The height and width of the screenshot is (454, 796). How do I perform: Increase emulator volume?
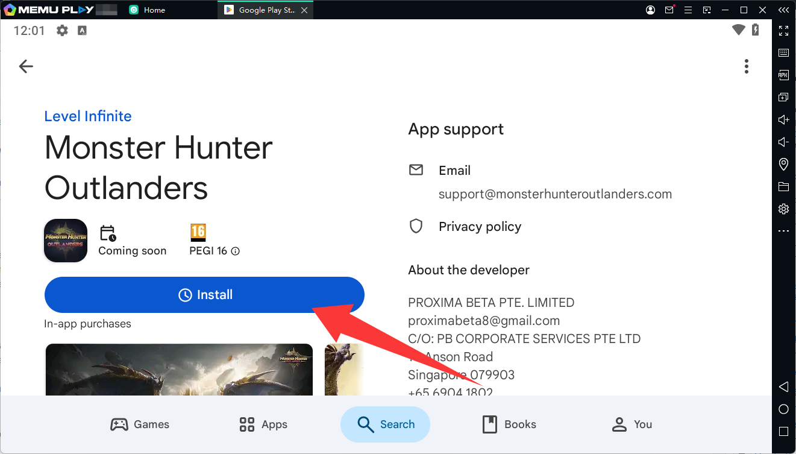(783, 119)
